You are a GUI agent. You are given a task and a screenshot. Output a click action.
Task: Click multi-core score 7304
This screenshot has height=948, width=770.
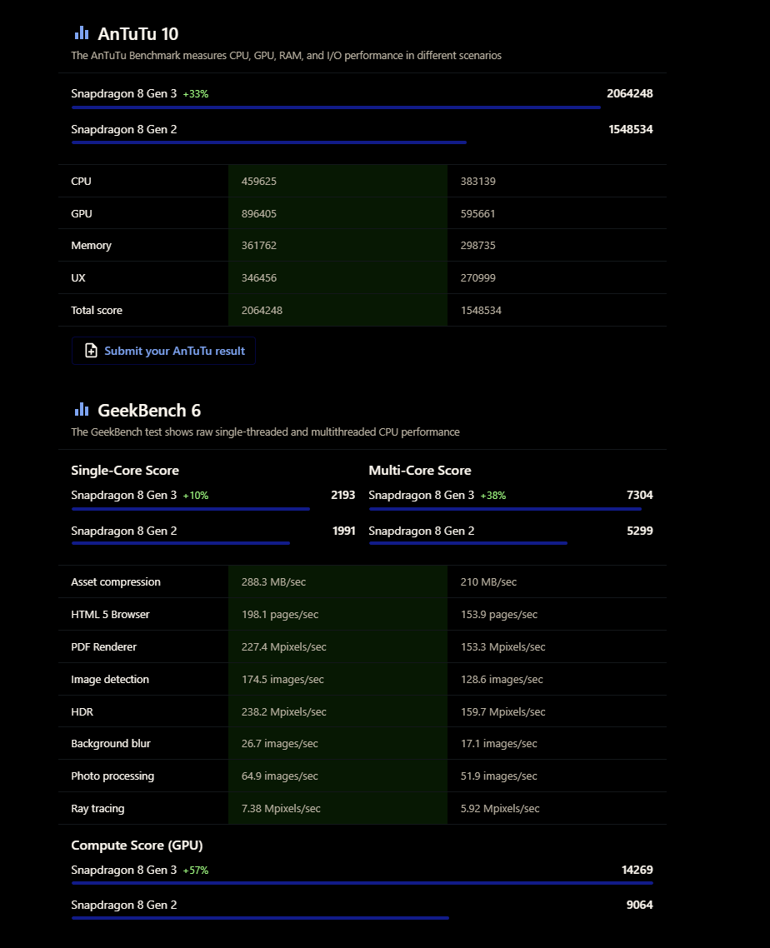(x=640, y=495)
